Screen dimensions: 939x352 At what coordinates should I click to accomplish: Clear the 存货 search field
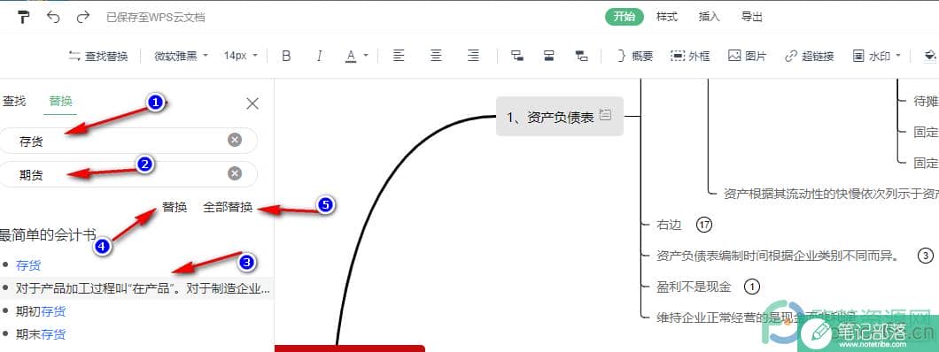235,140
